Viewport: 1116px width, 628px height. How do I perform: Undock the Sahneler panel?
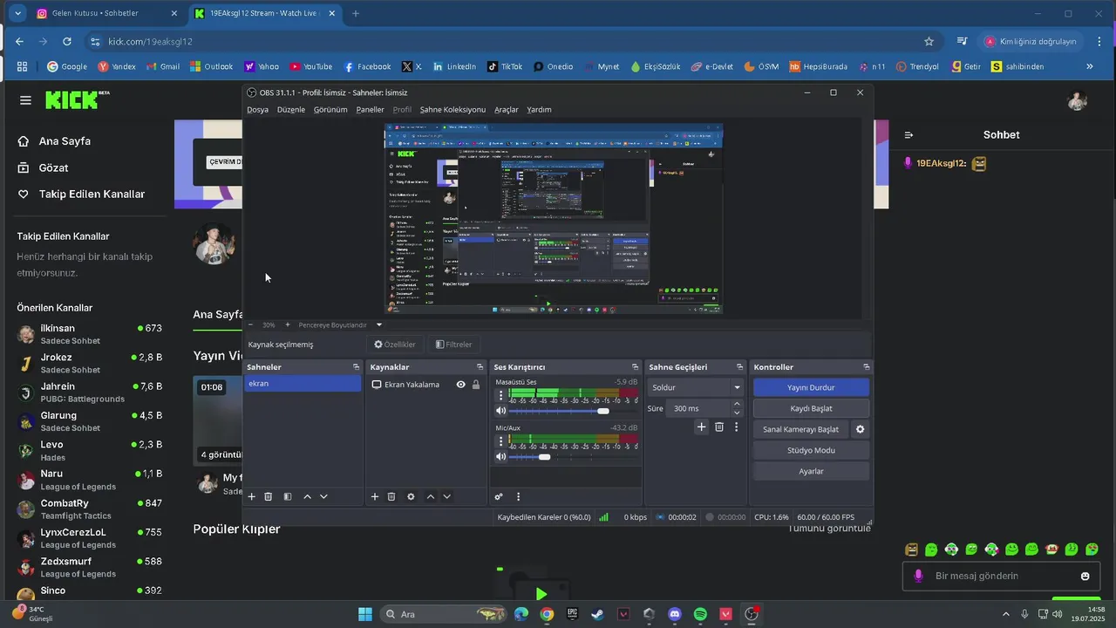click(356, 367)
